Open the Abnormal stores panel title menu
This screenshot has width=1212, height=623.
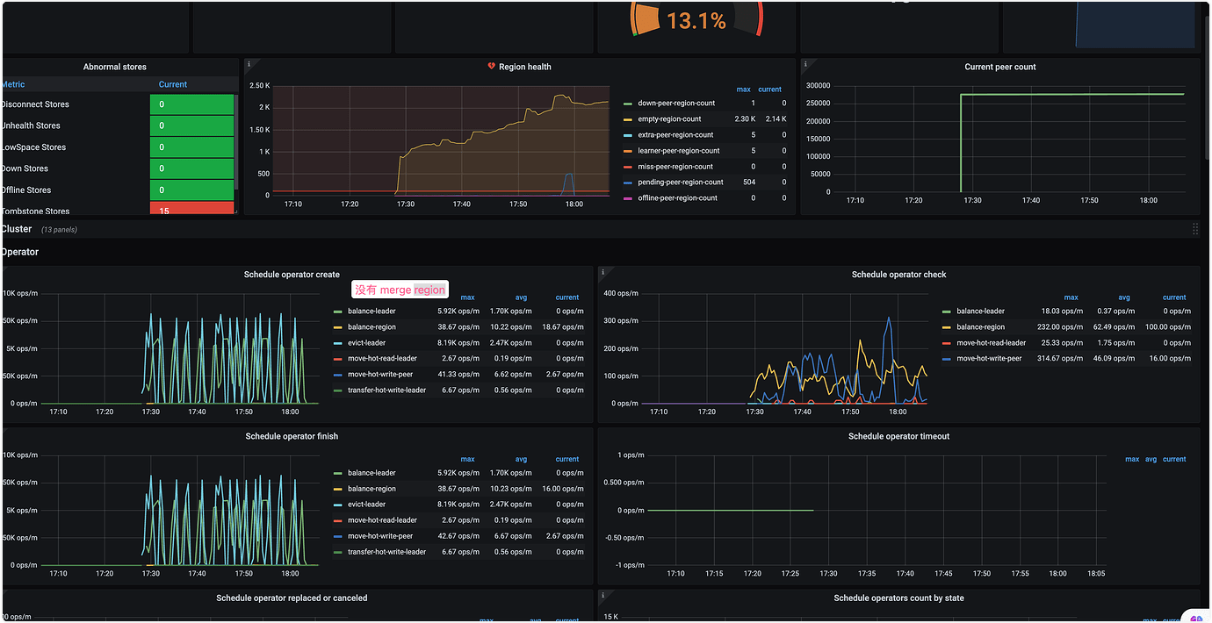coord(115,67)
